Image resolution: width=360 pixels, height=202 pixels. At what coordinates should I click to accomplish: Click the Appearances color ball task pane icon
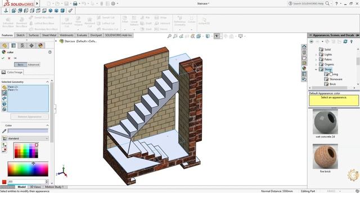click(x=304, y=68)
